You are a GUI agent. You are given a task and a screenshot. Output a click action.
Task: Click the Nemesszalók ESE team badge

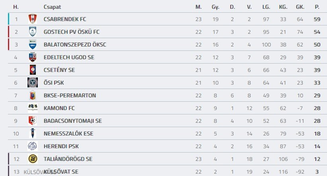pyautogui.click(x=32, y=133)
